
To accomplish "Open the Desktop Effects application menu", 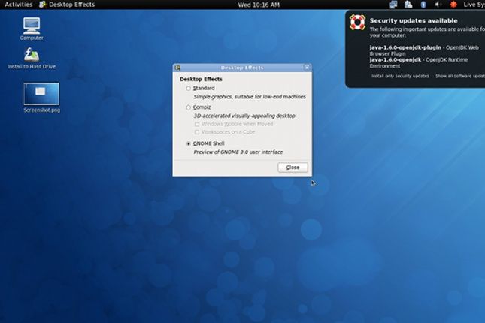I will coord(71,5).
